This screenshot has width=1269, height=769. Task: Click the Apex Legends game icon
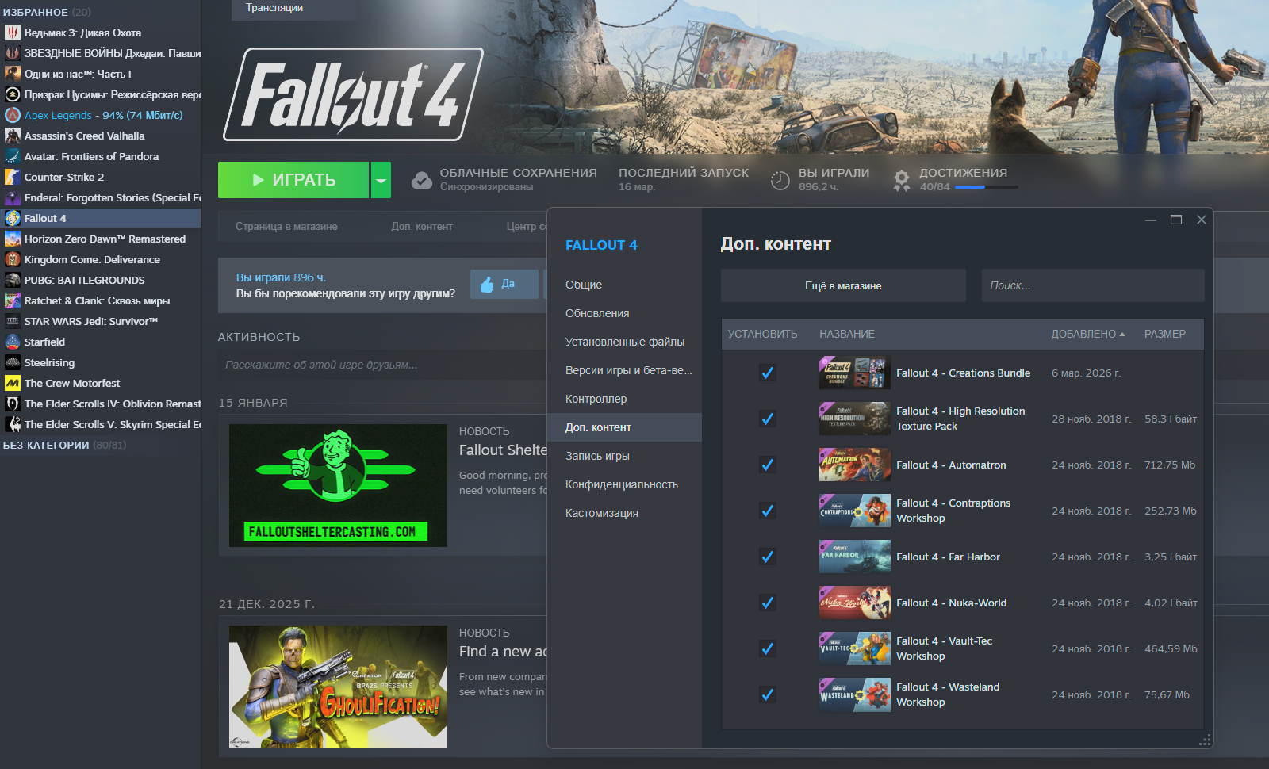(12, 115)
